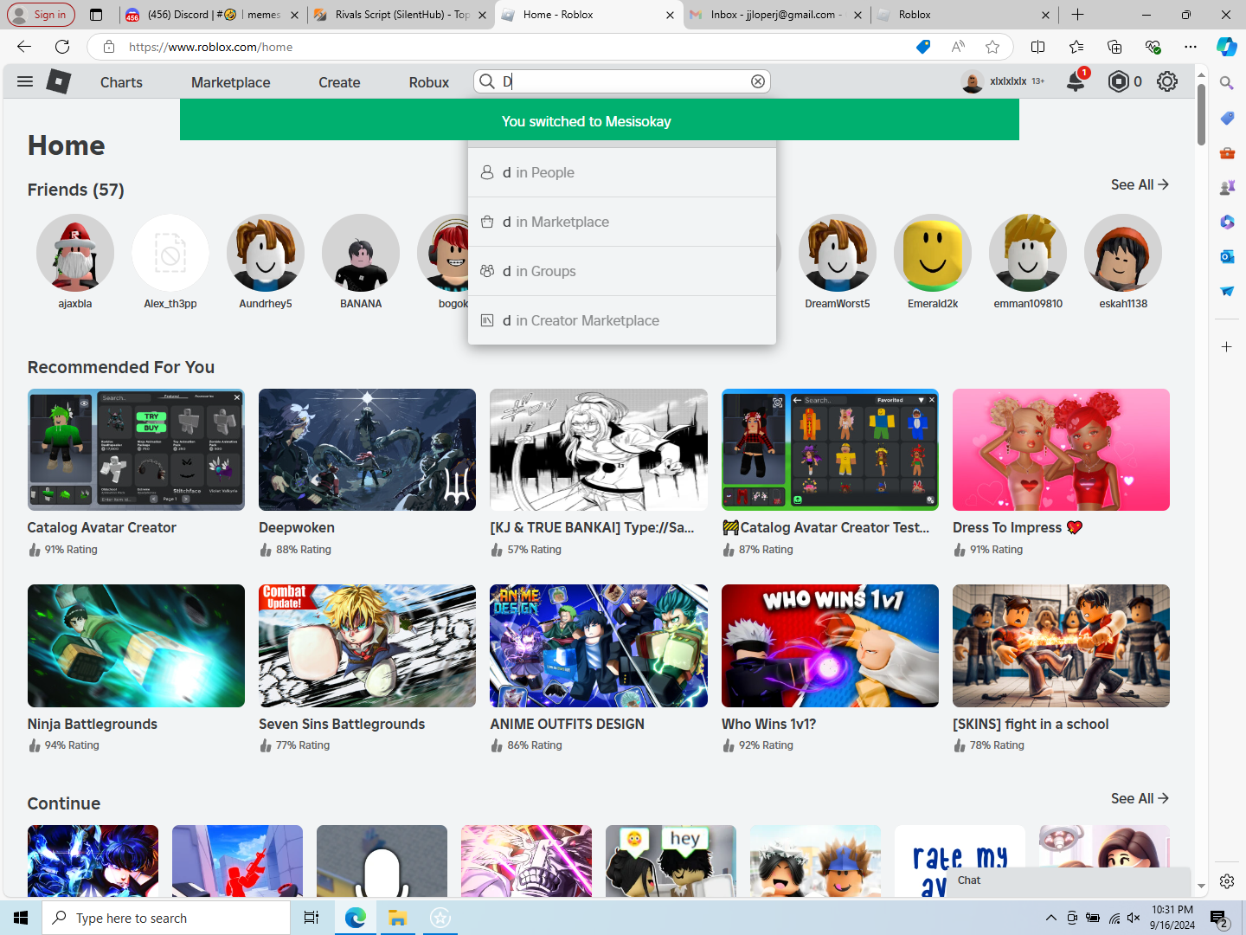
Task: Show hidden system tray icons
Action: pos(1050,918)
